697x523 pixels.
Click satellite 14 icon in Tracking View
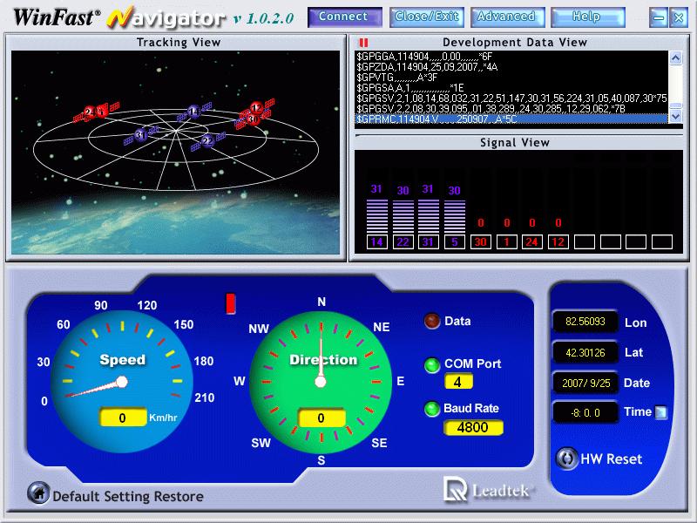193,112
